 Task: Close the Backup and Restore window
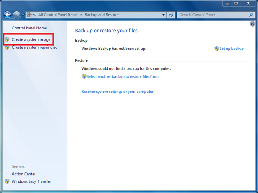click(248, 4)
